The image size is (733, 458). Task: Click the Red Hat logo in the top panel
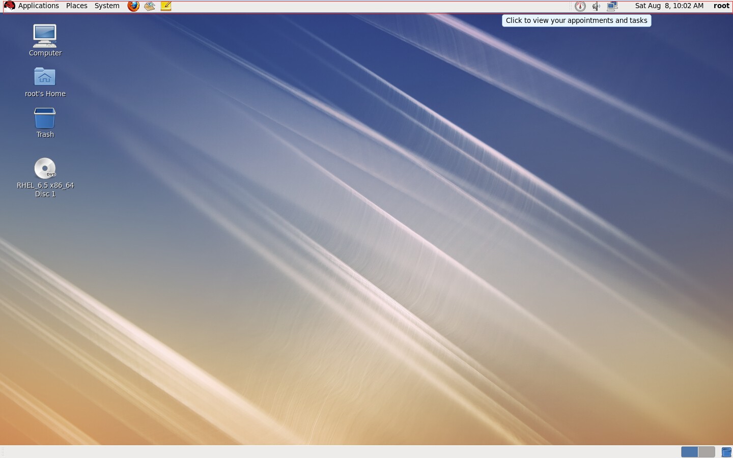pyautogui.click(x=9, y=6)
